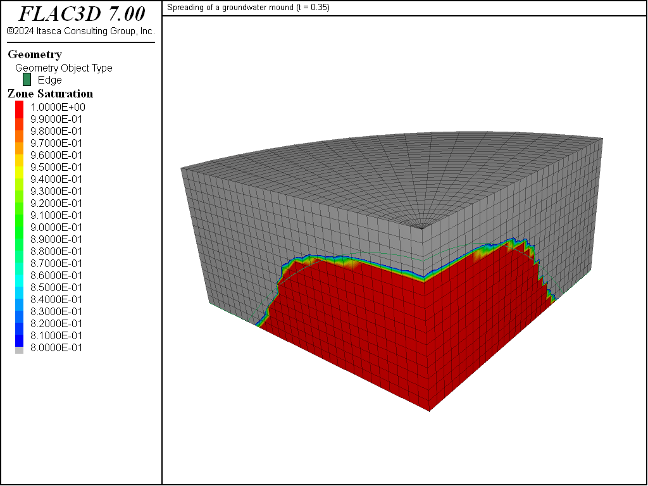648x486 pixels.
Task: Click the 9.4000E-01 legend value
Action: coord(56,179)
